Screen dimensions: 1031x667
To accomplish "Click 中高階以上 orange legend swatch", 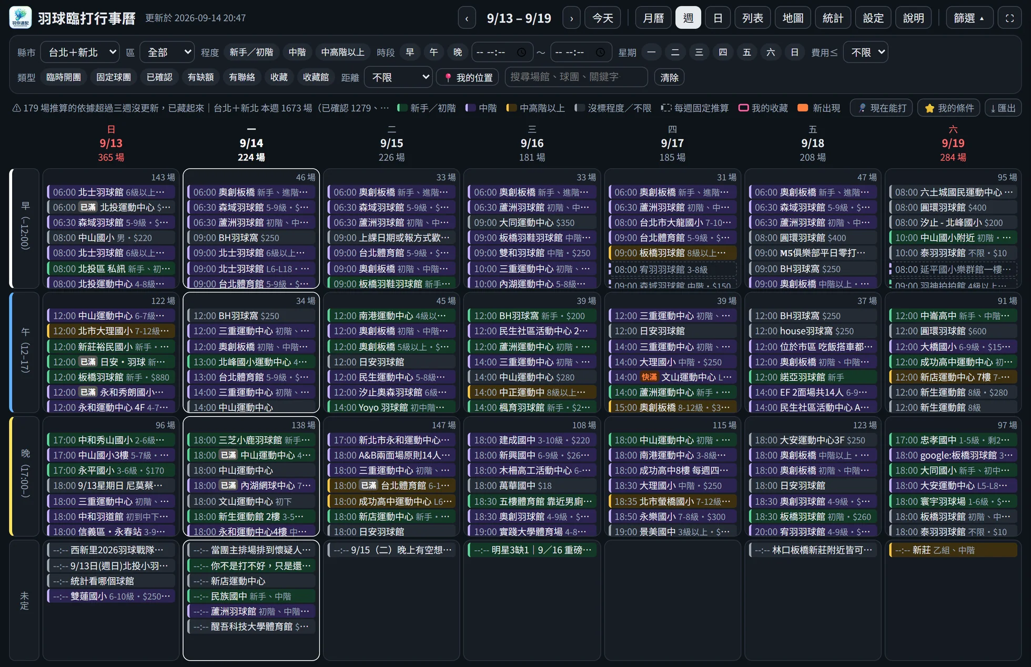I will pos(511,108).
